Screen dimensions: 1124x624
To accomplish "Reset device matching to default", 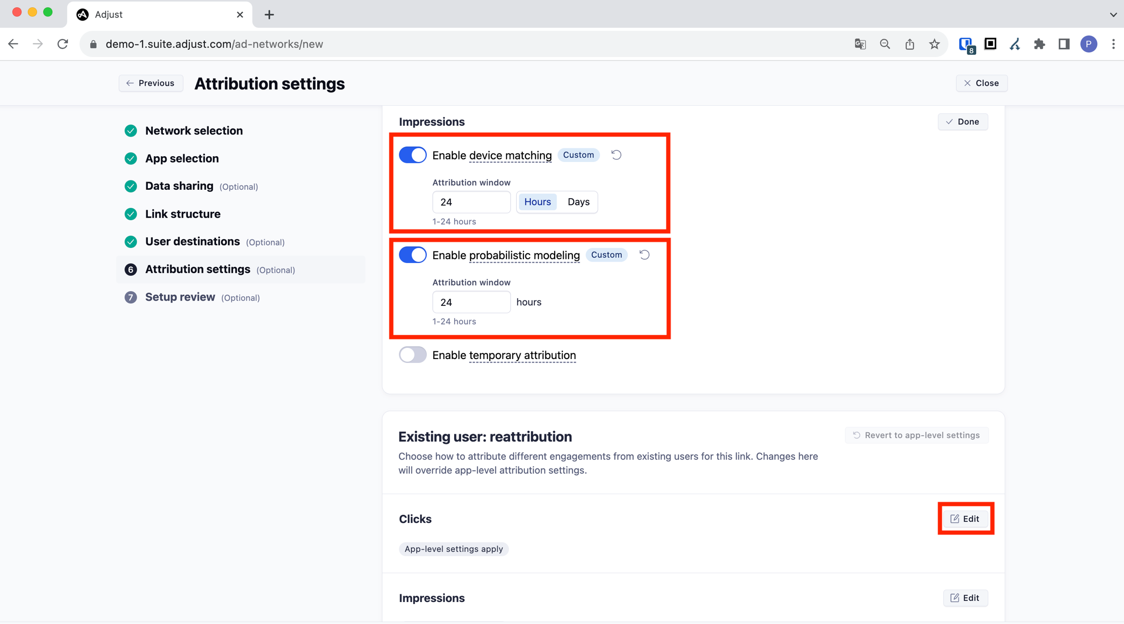I will coord(616,155).
